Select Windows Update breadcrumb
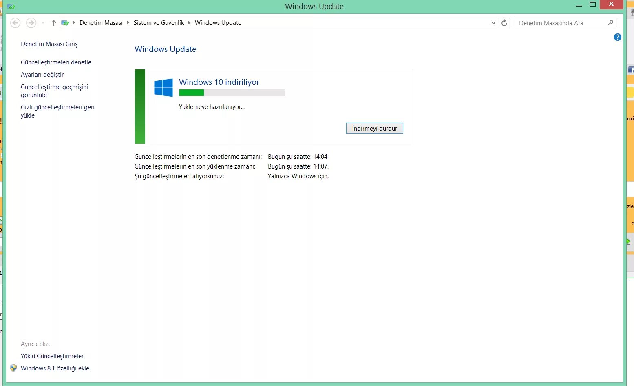The width and height of the screenshot is (634, 386). click(x=218, y=23)
